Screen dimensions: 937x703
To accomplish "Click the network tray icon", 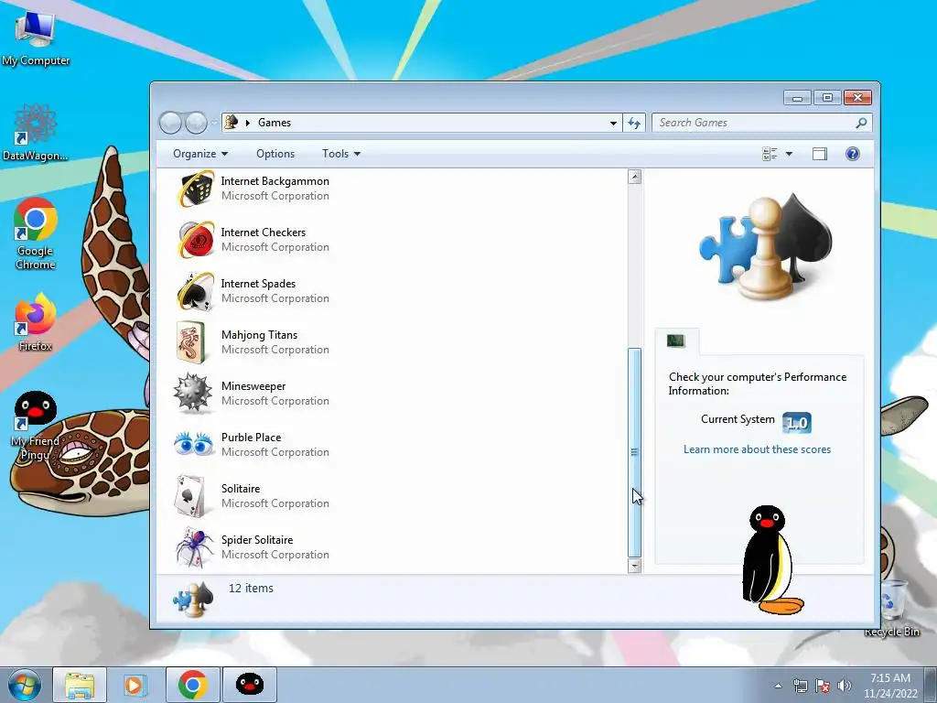I will pos(800,686).
